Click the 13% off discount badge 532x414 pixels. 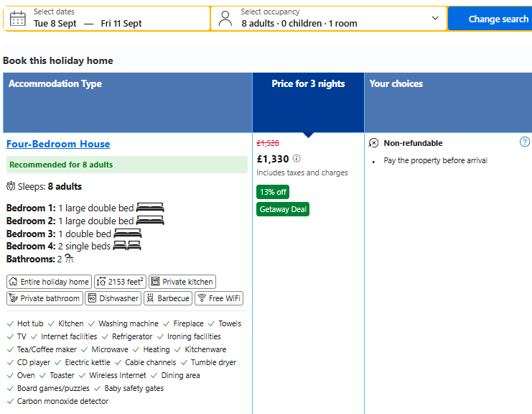[273, 192]
